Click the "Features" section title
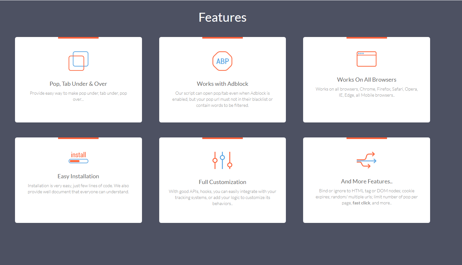This screenshot has height=265, width=462. tap(222, 17)
